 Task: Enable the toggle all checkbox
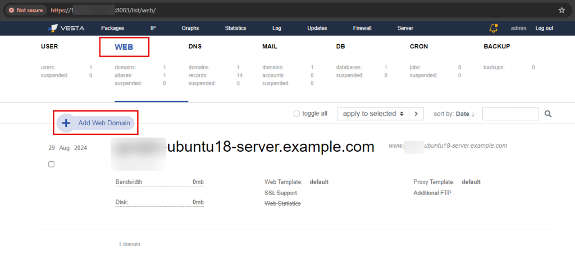point(296,114)
